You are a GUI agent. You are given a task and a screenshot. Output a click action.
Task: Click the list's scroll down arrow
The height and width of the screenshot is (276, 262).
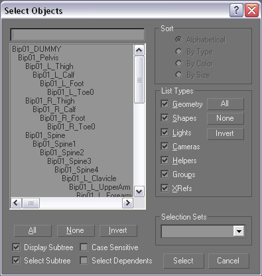(139, 191)
